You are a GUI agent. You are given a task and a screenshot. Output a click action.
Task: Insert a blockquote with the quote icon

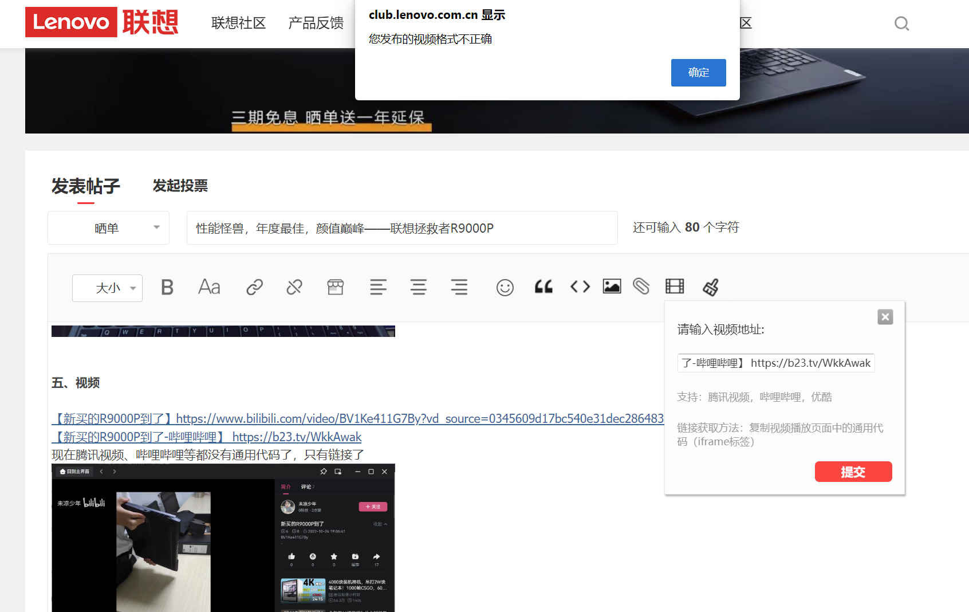pos(543,287)
